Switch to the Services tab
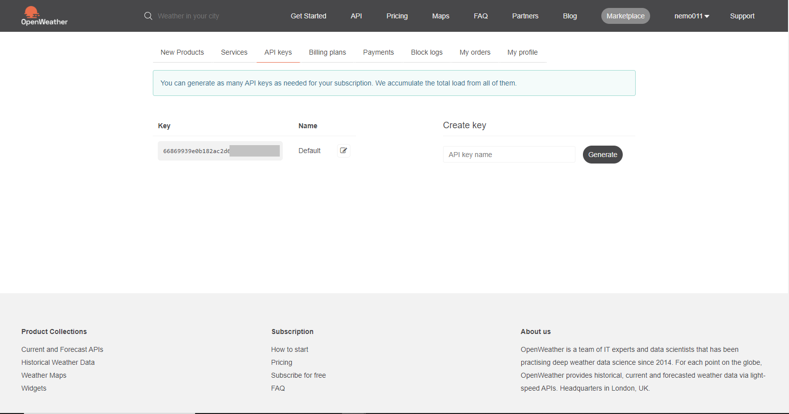 [x=234, y=52]
